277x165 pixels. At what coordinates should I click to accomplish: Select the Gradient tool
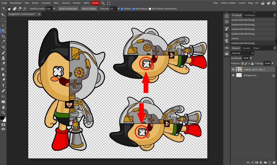[x=3, y=69]
